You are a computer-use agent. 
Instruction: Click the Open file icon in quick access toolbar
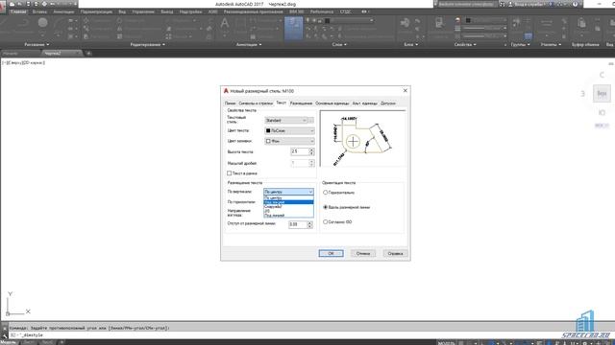(x=19, y=4)
